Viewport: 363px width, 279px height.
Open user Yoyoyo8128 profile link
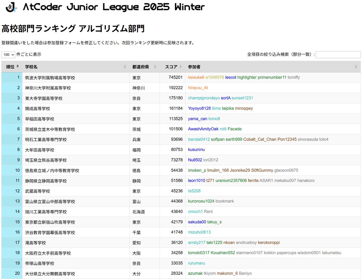coord(199,109)
